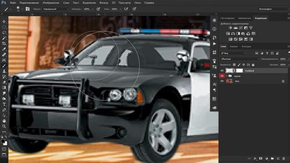Viewport: 290px width, 163px height.
Task: Open the Paragraph panel icon
Action: click(x=214, y=90)
